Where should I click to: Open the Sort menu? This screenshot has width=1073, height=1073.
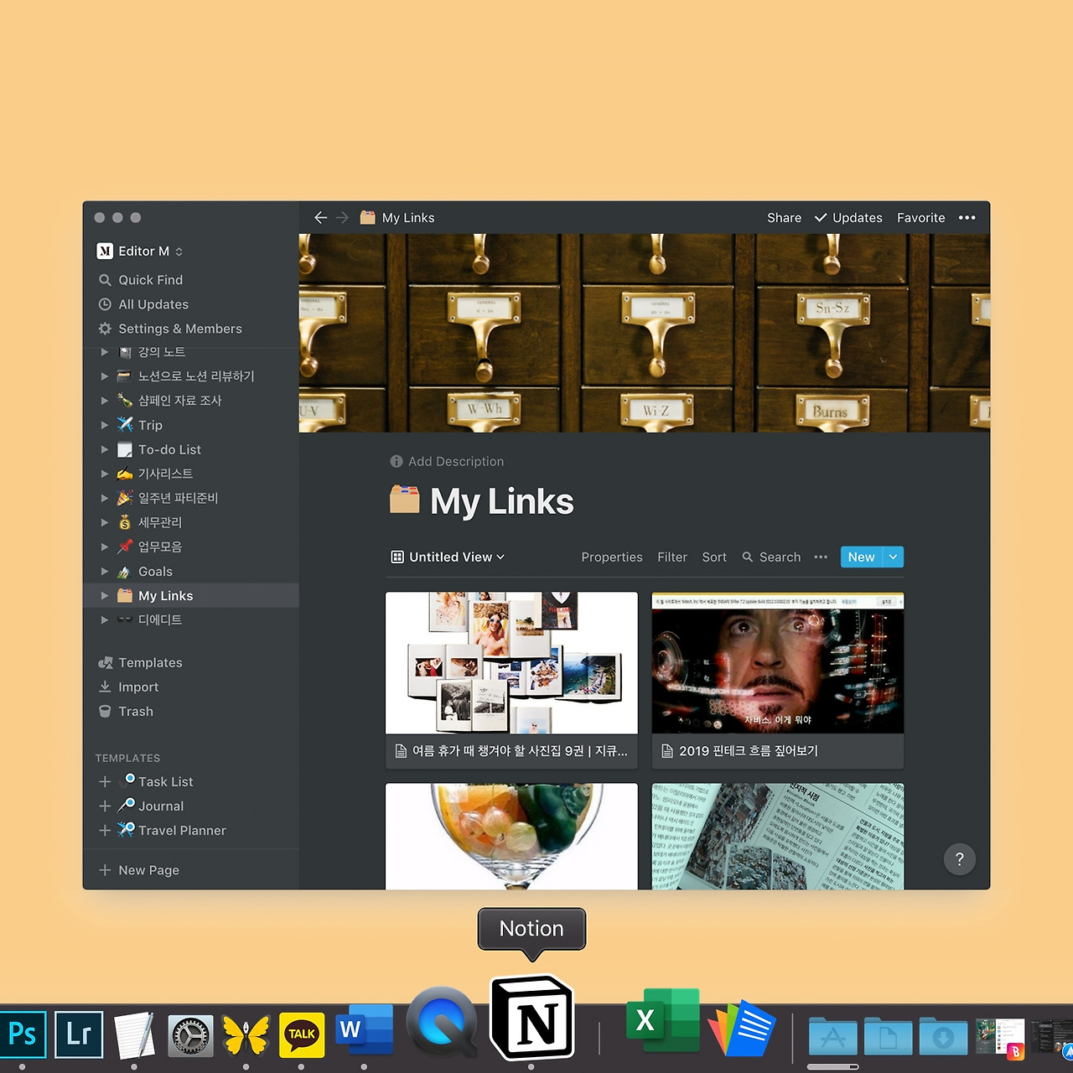click(x=714, y=557)
